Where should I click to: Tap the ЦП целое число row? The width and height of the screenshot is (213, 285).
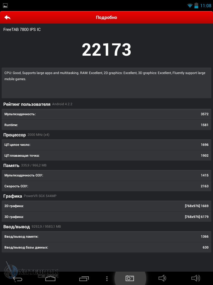click(106, 145)
